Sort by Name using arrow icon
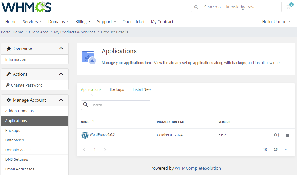 [x=93, y=122]
